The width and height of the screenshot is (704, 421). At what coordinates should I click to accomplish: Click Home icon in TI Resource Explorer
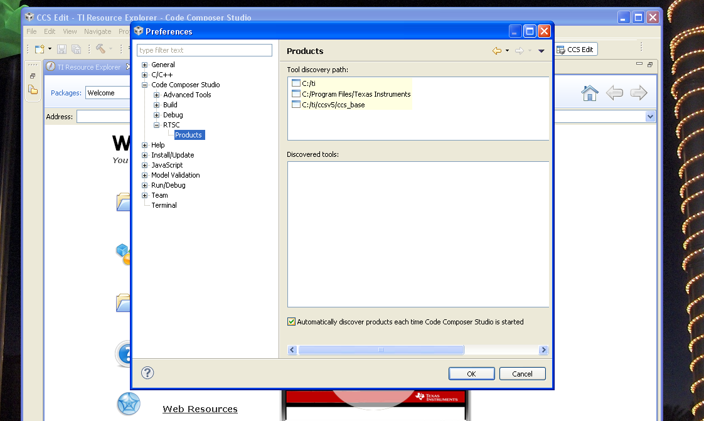click(x=590, y=93)
